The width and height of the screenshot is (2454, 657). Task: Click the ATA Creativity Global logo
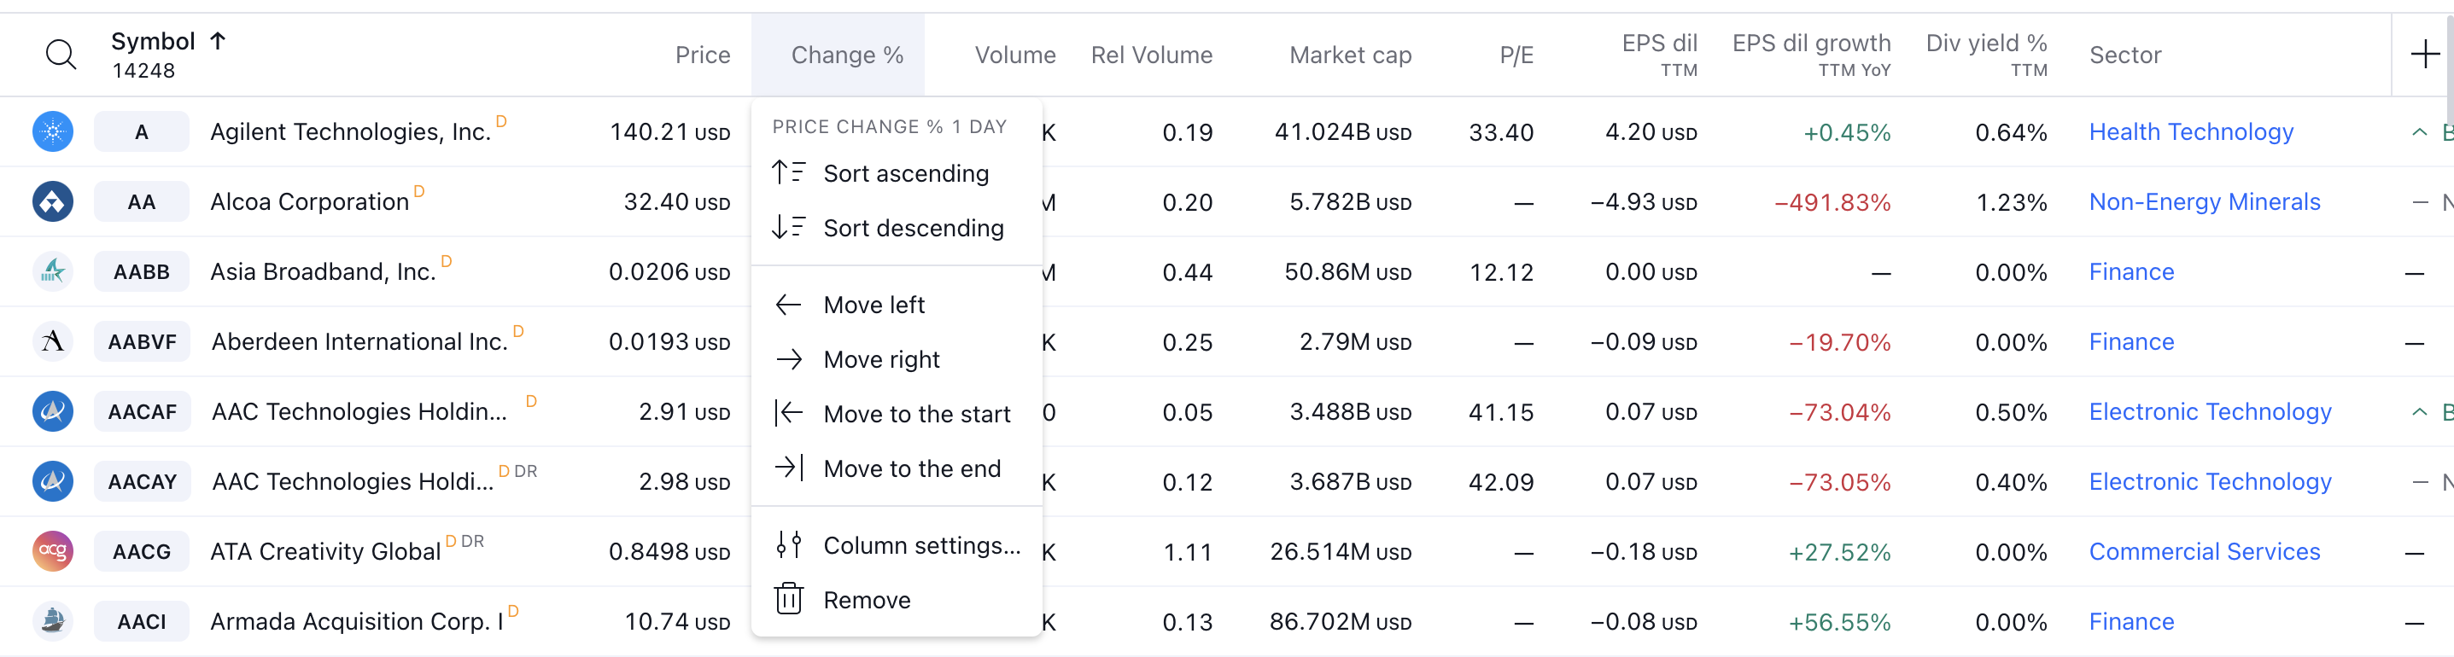click(x=53, y=551)
